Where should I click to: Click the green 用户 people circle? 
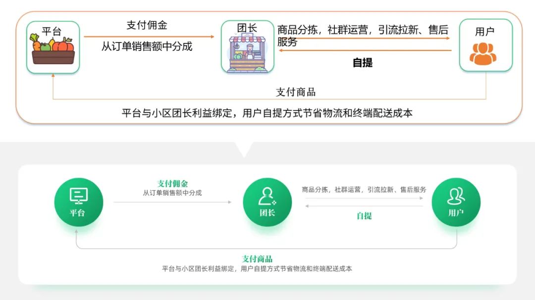point(456,202)
